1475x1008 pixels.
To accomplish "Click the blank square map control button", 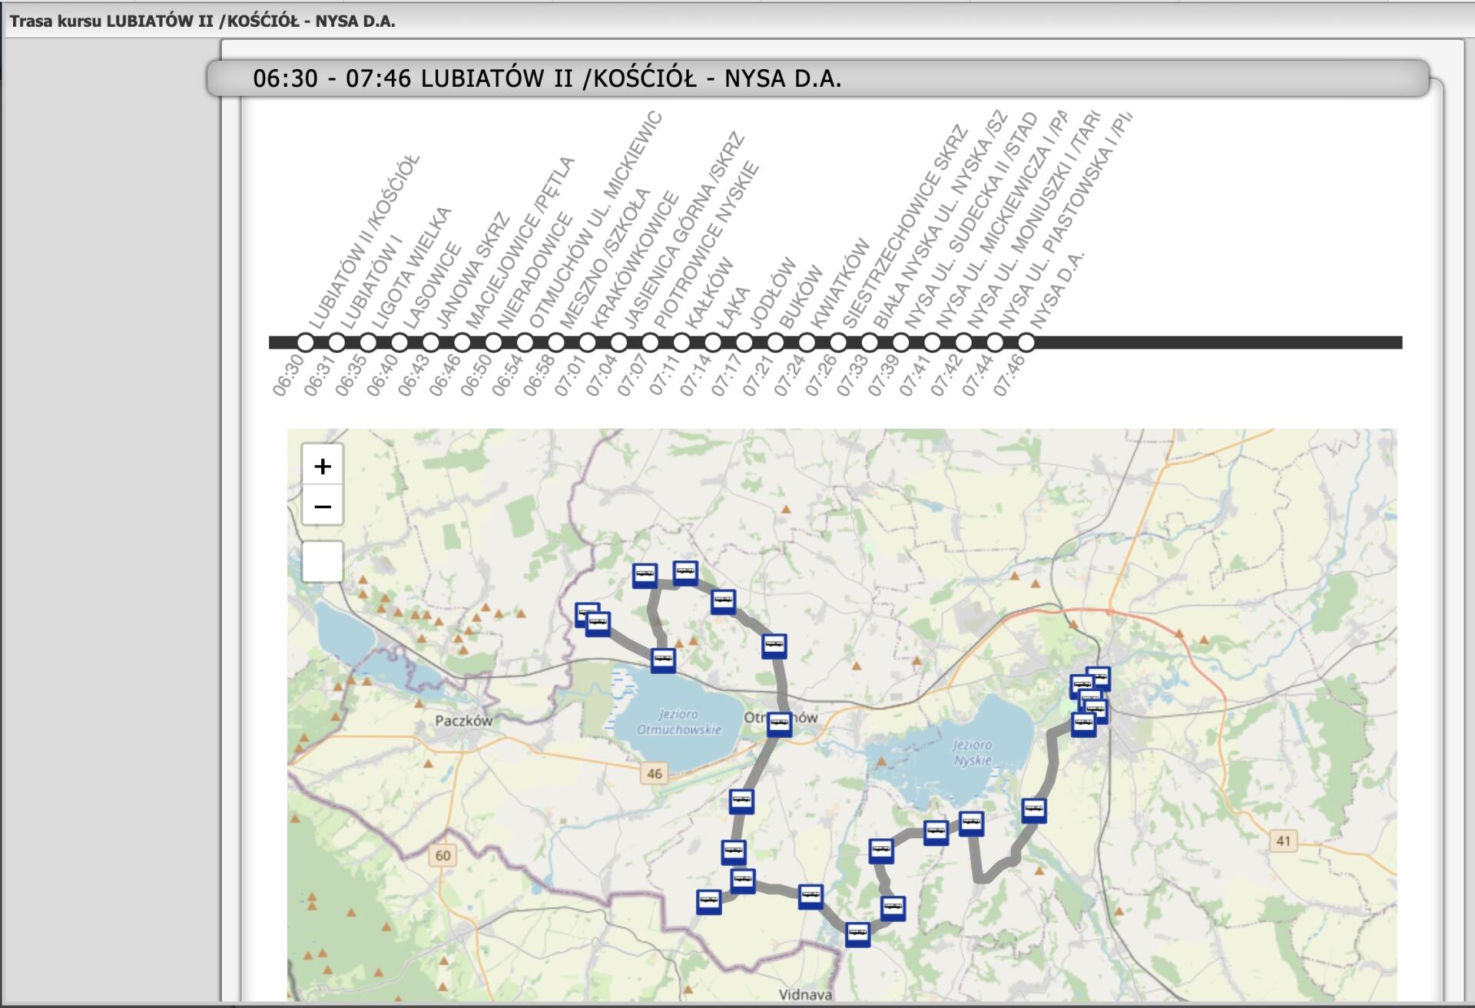I will pyautogui.click(x=323, y=562).
